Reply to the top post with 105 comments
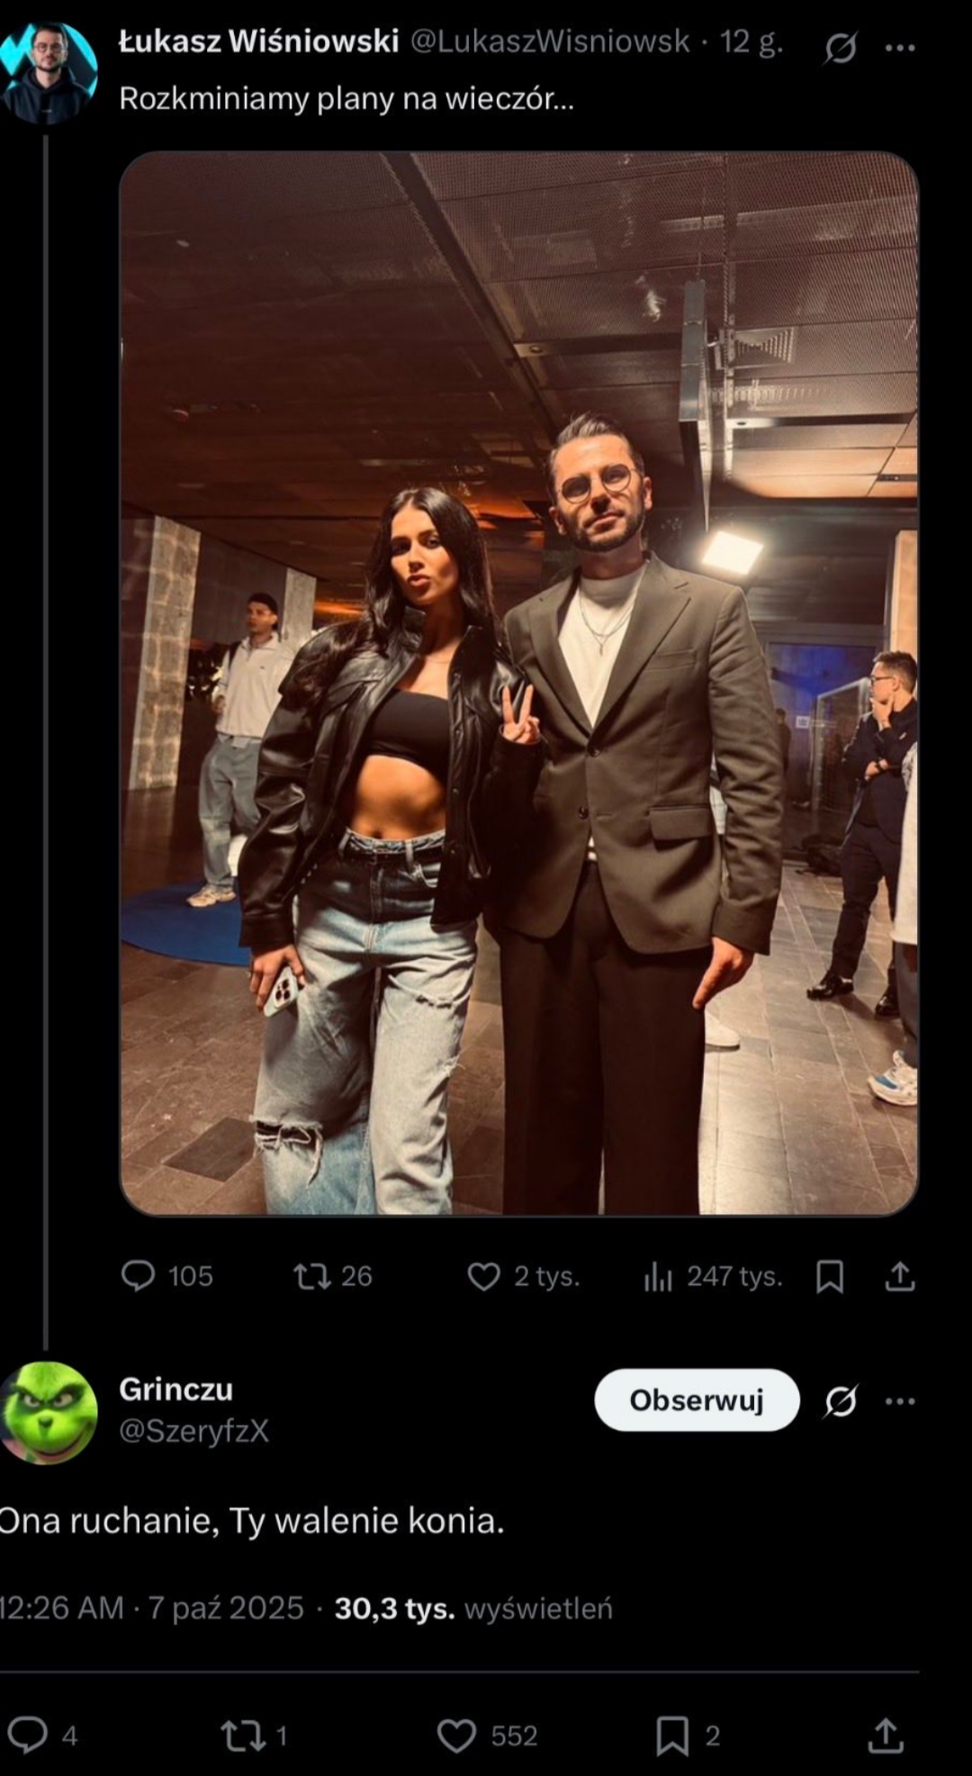 [139, 1275]
